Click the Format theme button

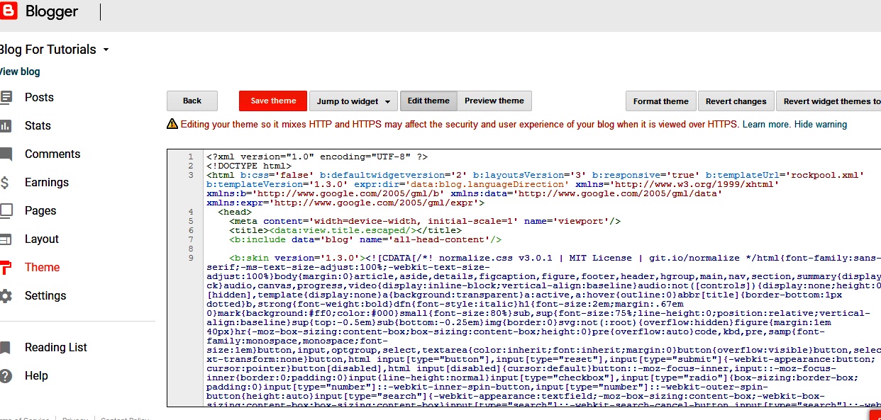(661, 101)
